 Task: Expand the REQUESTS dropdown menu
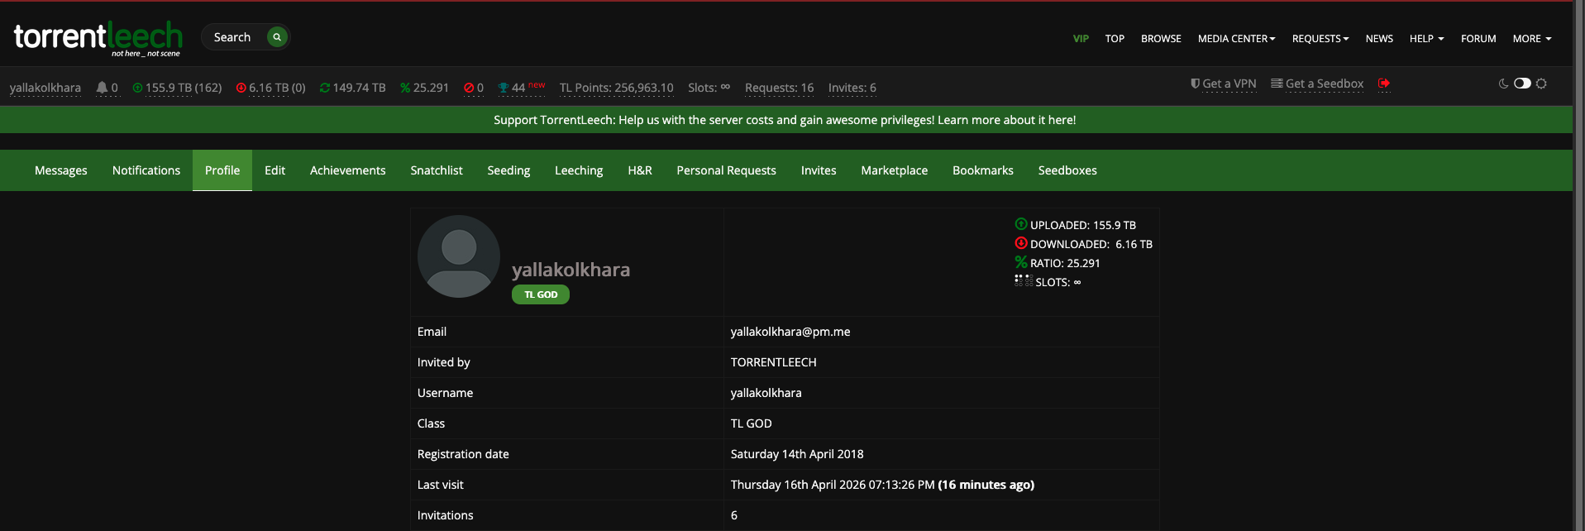tap(1320, 39)
